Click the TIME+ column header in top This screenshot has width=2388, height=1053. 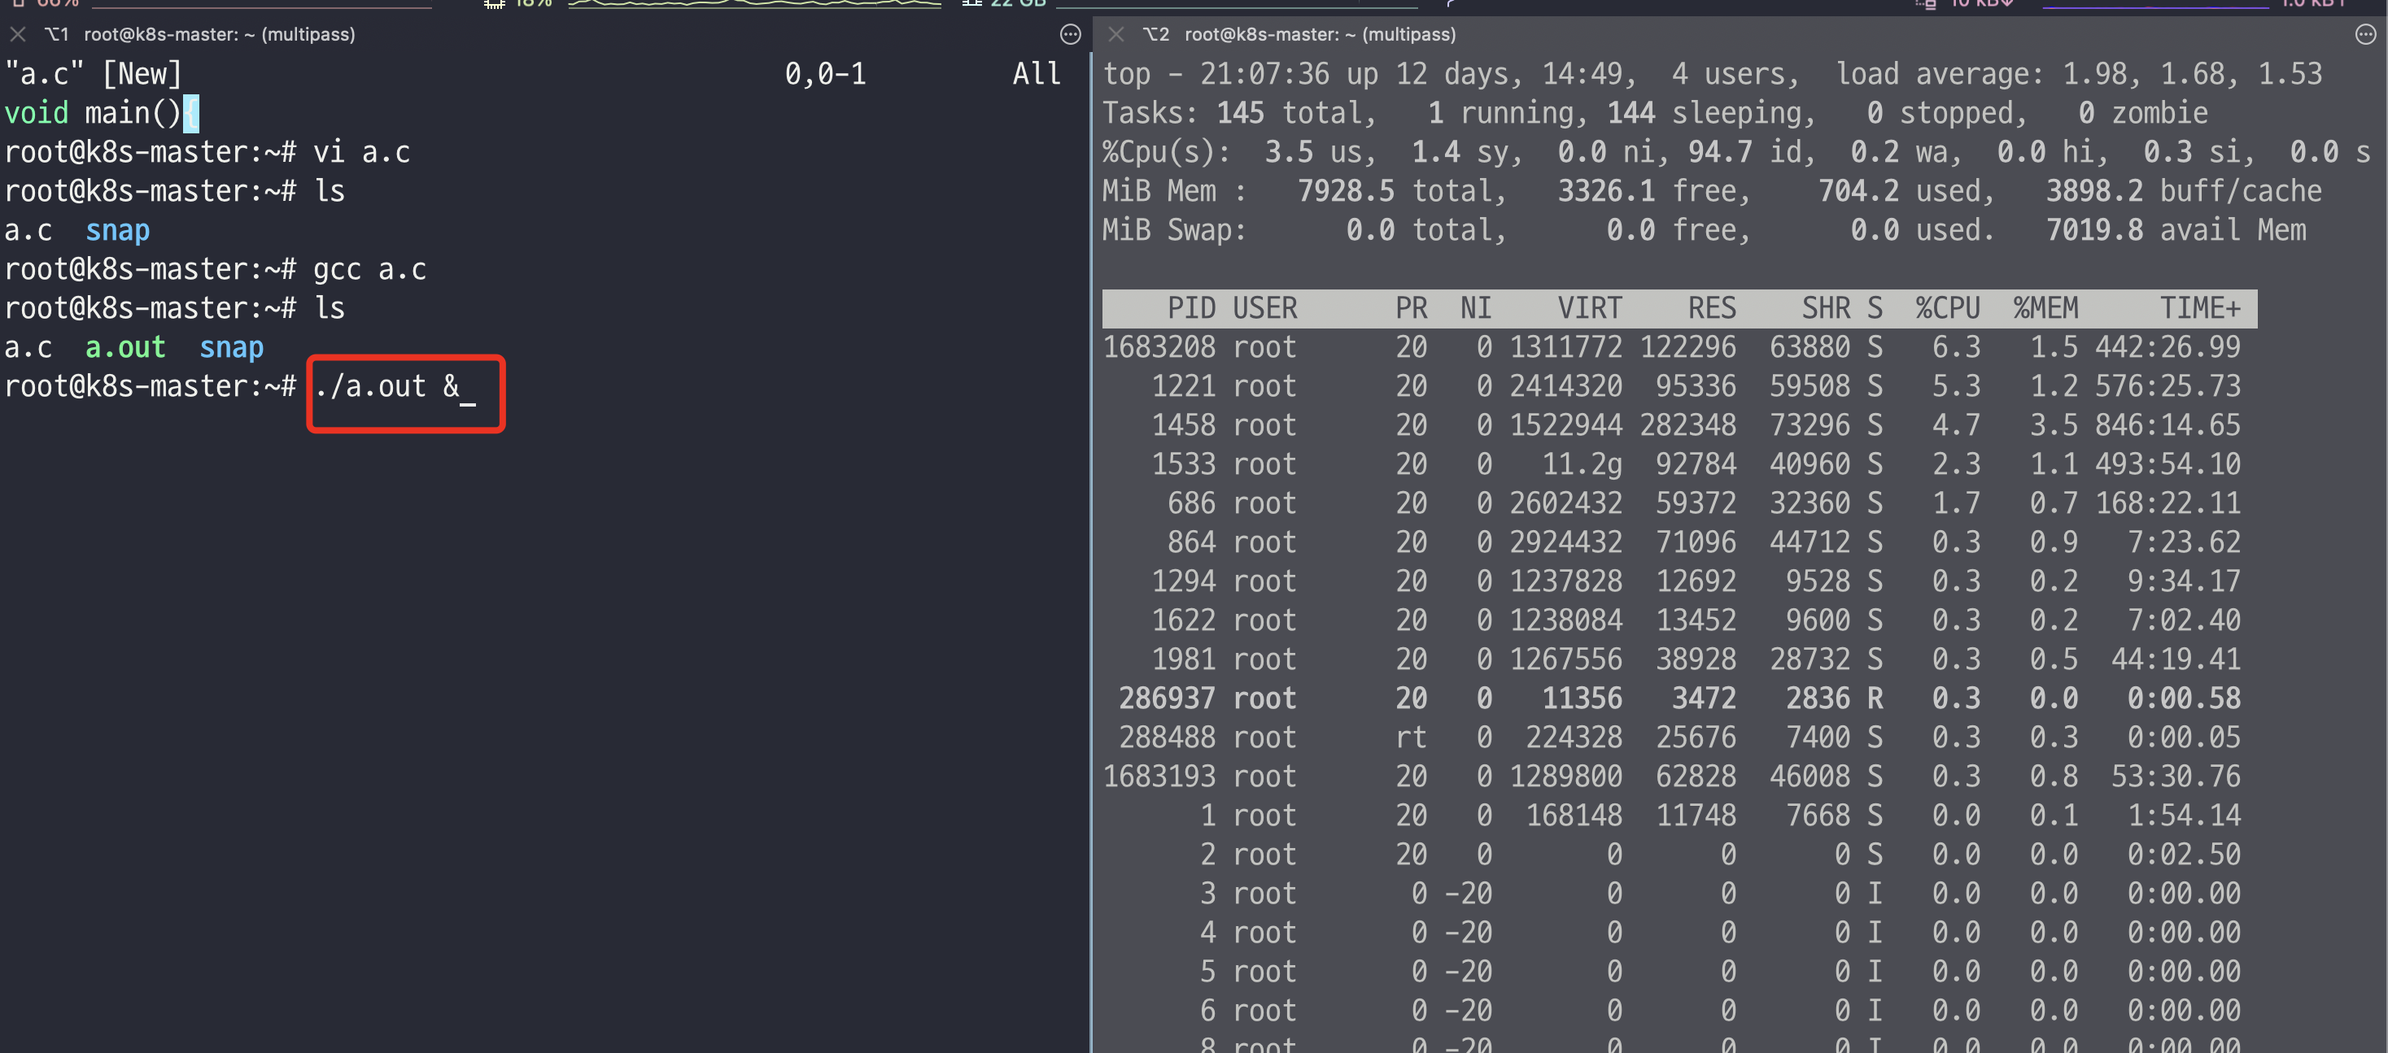(x=2199, y=308)
